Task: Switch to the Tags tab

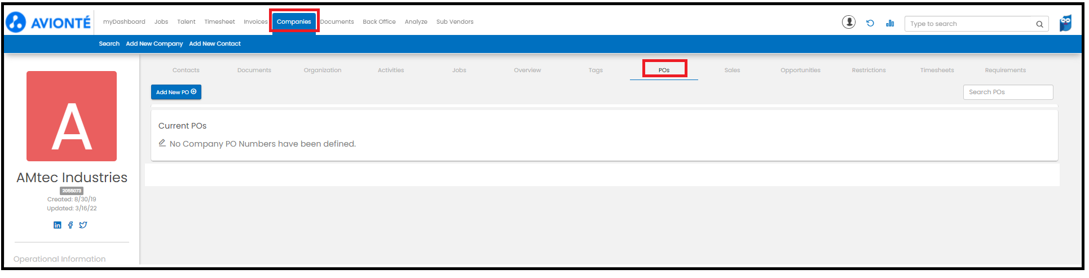Action: (596, 70)
